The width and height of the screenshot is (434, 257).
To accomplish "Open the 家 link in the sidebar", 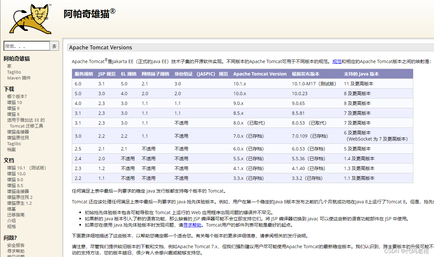I will [9, 66].
